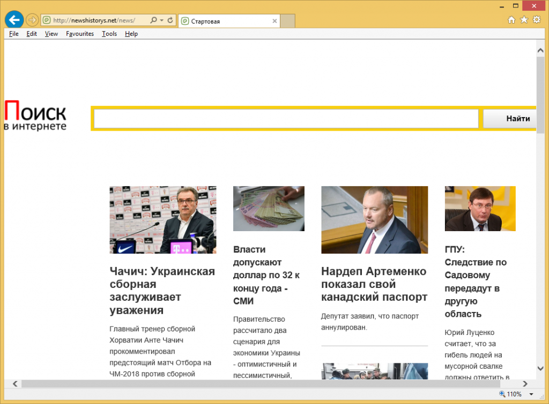This screenshot has width=549, height=404.
Task: Open the Favourites menu
Action: 80,34
